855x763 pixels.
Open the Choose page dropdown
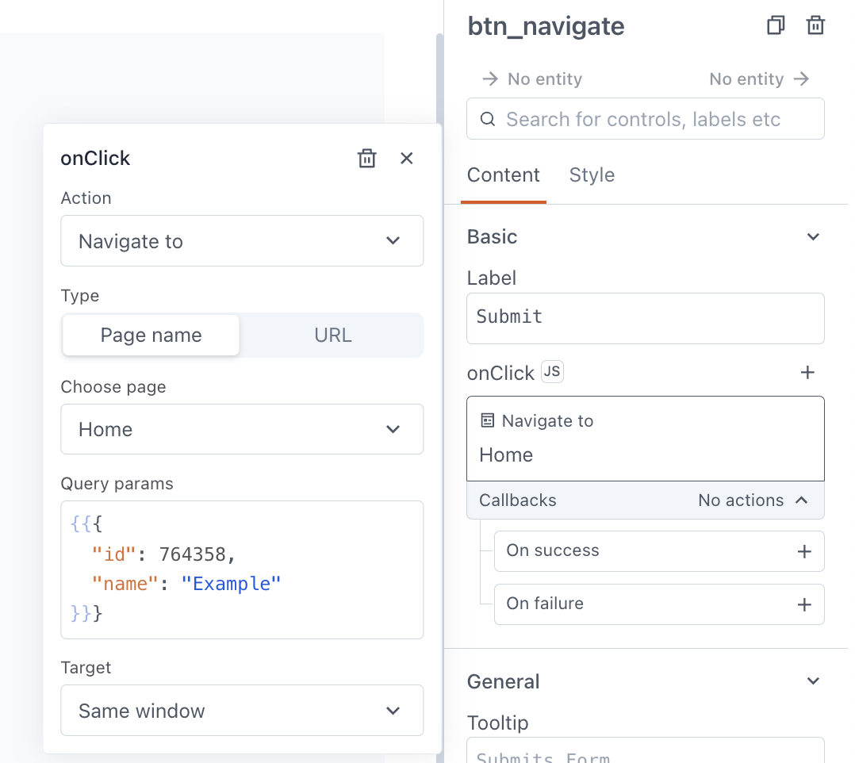point(242,430)
